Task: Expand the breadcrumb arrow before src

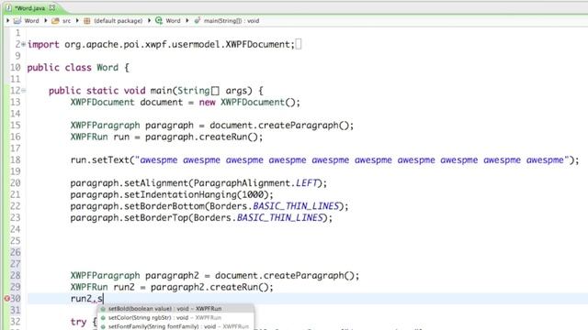Action: click(46, 20)
